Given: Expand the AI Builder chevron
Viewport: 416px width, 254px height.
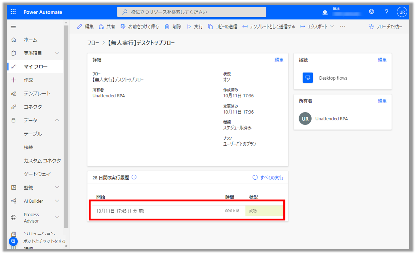Looking at the screenshot, I should click(x=57, y=201).
